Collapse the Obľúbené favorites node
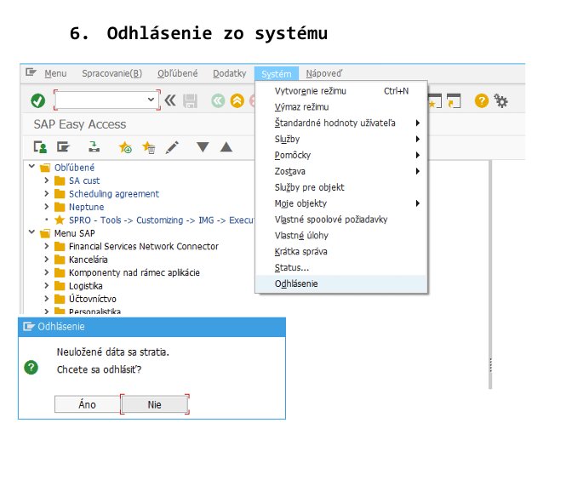 coord(32,168)
